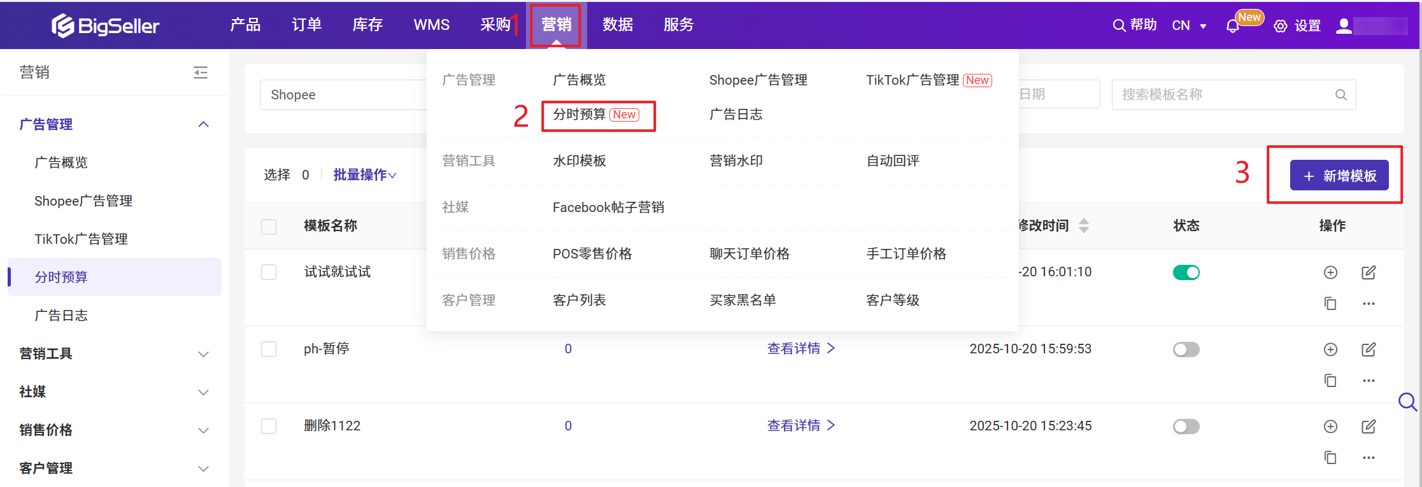Viewport: 1422px width, 487px height.
Task: Tick the select-all checkbox in table header
Action: pyautogui.click(x=269, y=227)
